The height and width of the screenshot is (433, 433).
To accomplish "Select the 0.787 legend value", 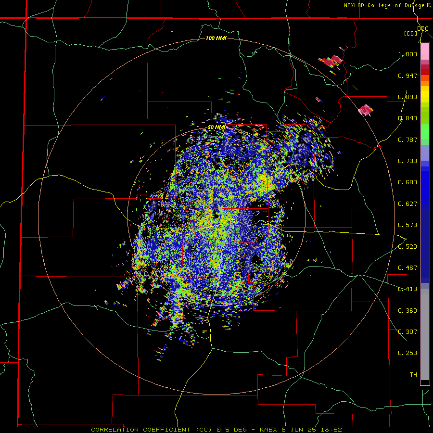I will (x=408, y=140).
